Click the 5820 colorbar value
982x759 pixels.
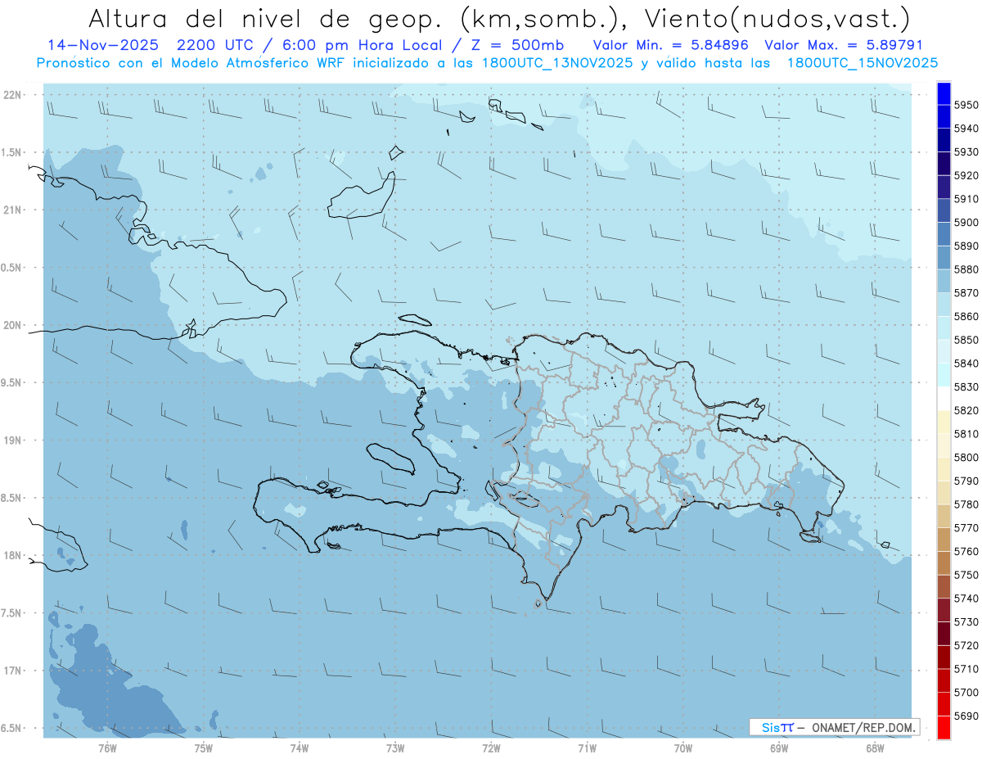[x=966, y=410]
